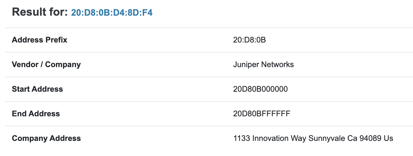Screen dimensions: 413x156
Task: Click the 20D80B000000 start address value
Action: click(260, 89)
